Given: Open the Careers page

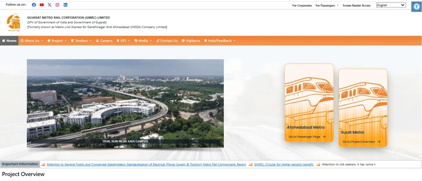Looking at the screenshot, I should pos(104,41).
